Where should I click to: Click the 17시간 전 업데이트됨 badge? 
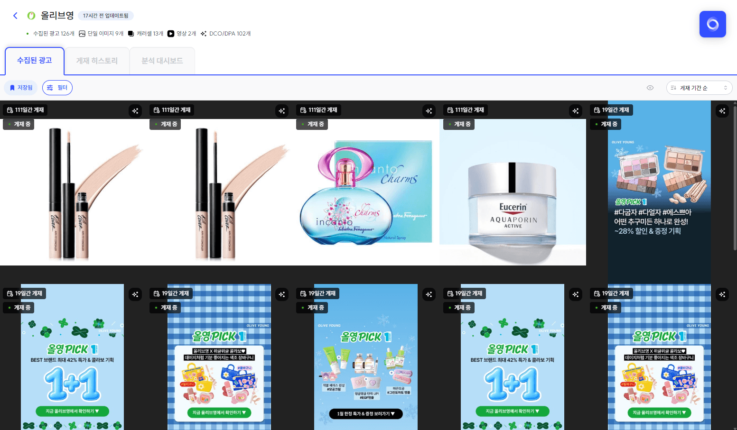point(106,16)
